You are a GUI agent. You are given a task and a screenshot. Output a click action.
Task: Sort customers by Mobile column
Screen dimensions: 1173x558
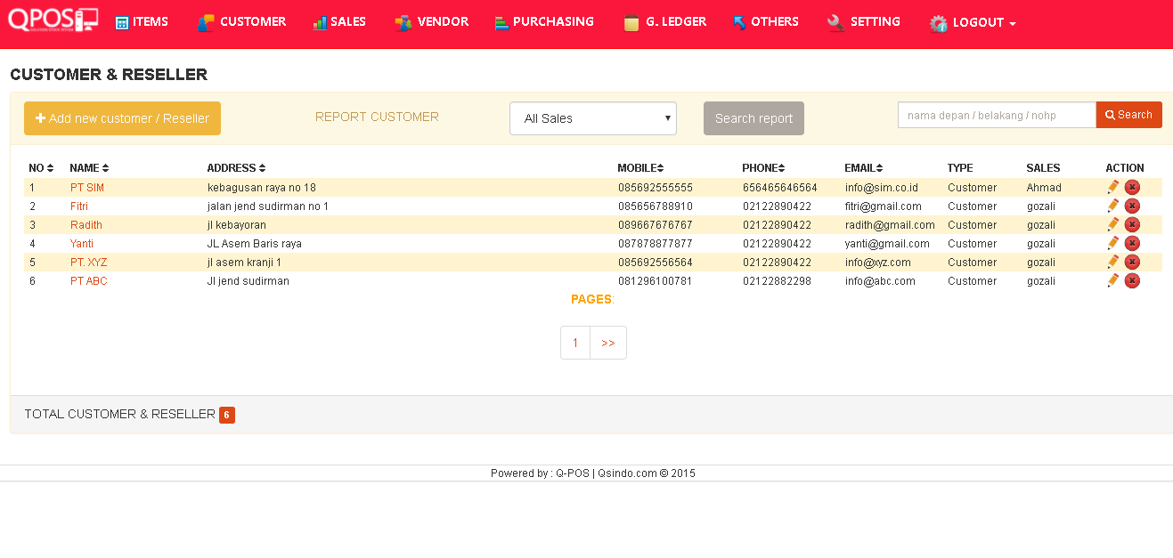(642, 168)
